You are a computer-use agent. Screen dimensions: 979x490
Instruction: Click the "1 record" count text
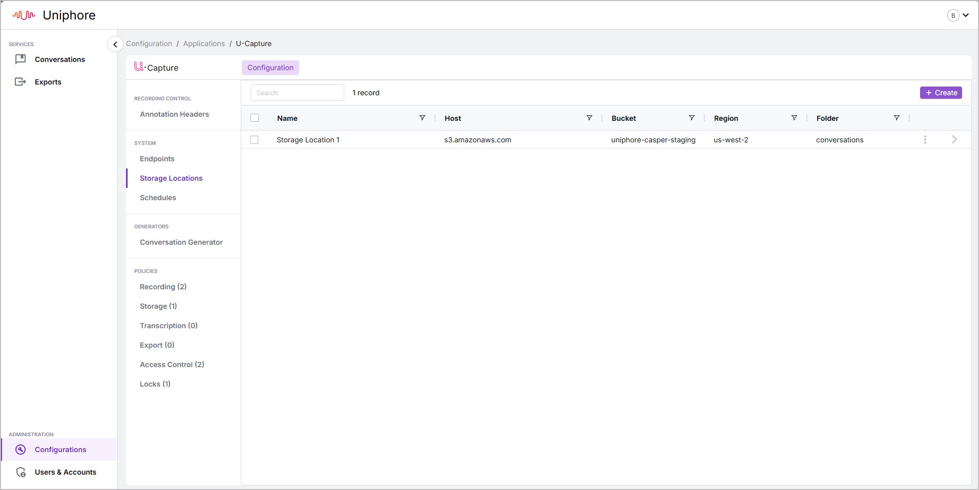coord(366,93)
